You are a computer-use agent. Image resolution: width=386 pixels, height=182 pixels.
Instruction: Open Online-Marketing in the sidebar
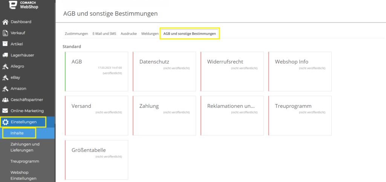pyautogui.click(x=28, y=111)
